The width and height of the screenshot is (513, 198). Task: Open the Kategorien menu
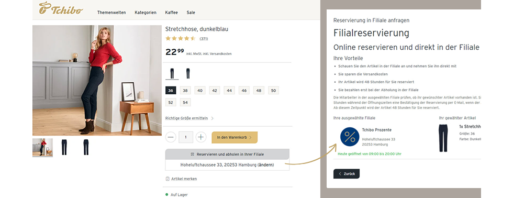146,13
